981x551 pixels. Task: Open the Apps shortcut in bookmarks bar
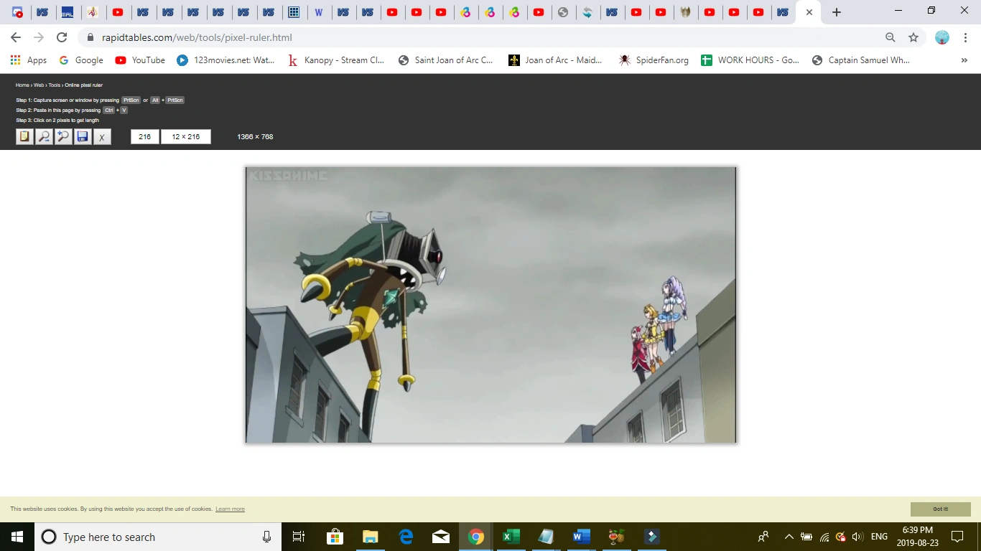29,60
